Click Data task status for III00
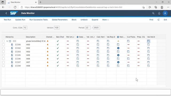Screen dimensions: 171x96 78,45
